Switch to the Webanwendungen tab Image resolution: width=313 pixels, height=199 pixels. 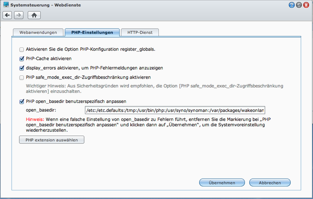coord(38,32)
